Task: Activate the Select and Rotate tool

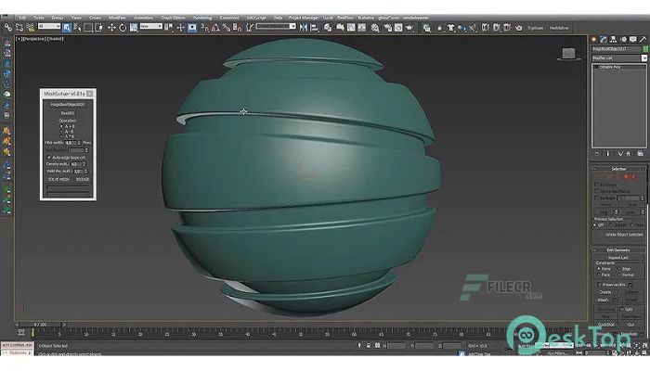Action: (123, 28)
